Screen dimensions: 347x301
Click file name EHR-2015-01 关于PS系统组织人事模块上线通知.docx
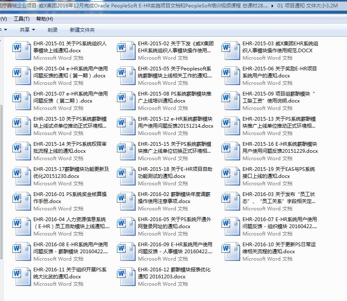pyautogui.click(x=70, y=47)
